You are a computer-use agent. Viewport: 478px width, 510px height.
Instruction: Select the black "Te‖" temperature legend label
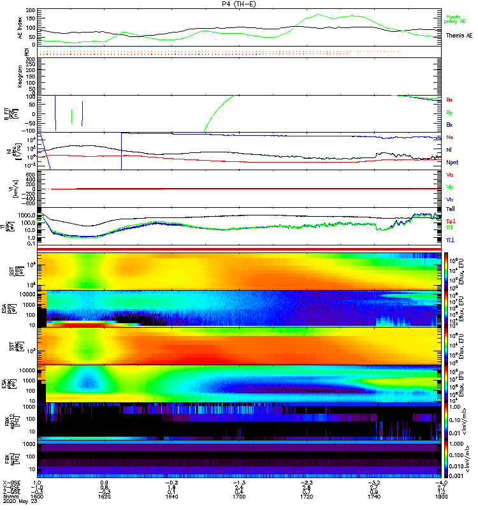451,209
